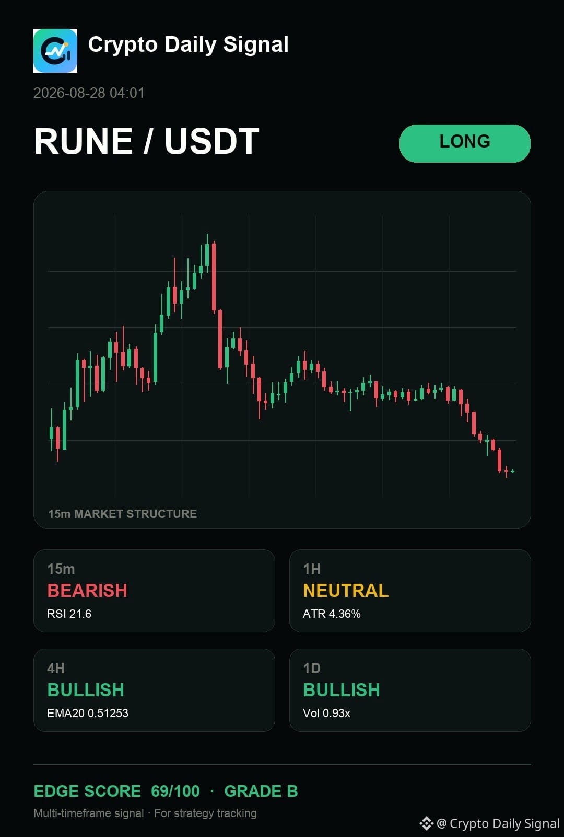564x837 pixels.
Task: Click the @ Crypto Daily Signal watermark handle
Action: coord(498,823)
